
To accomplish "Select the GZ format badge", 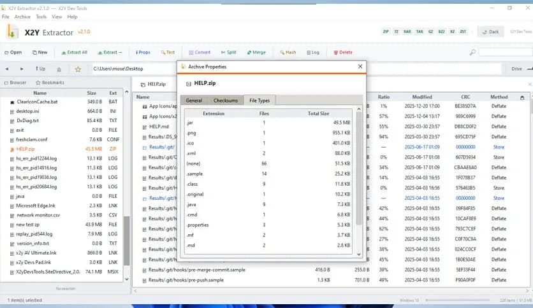I will coord(431,32).
